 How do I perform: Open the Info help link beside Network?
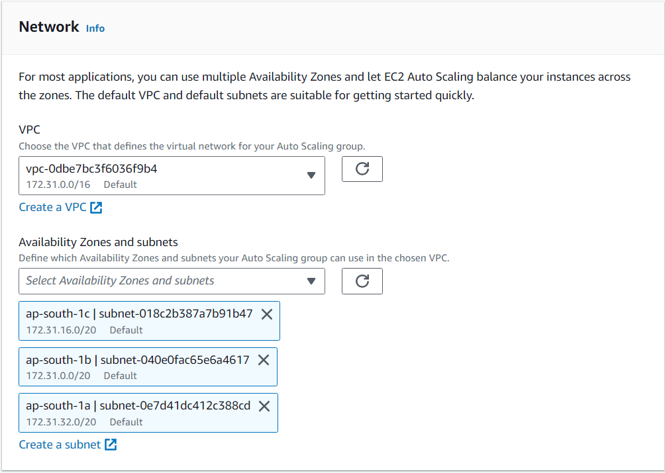click(x=95, y=28)
